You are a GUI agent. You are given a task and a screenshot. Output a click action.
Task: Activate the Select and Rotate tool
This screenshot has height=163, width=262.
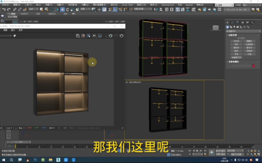pyautogui.click(x=67, y=10)
